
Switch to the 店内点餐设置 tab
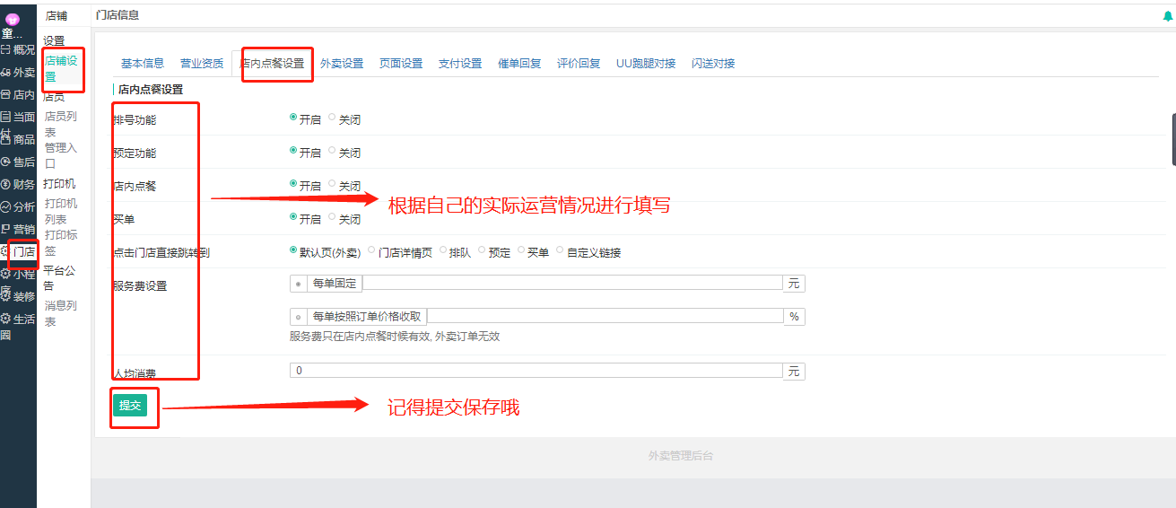[272, 63]
